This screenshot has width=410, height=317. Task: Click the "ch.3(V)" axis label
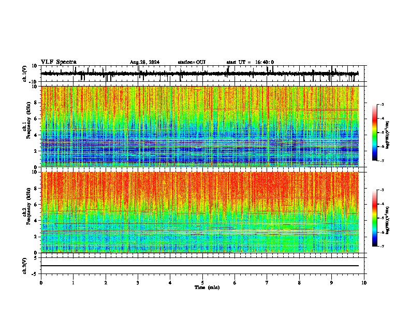[x=25, y=266]
